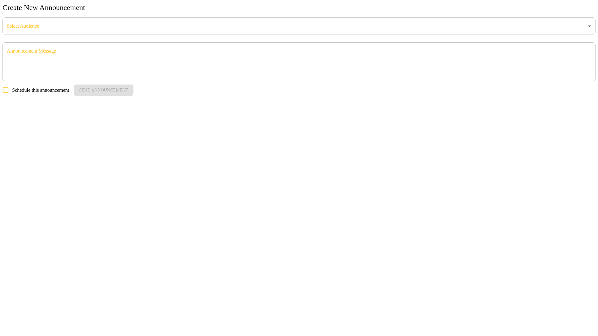Click the word 'Schedule' beside the checkbox
The width and height of the screenshot is (598, 336).
(21, 90)
